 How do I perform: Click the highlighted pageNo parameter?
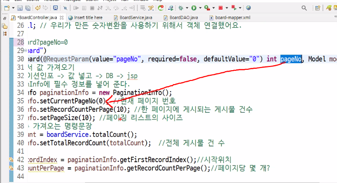coord(291,59)
